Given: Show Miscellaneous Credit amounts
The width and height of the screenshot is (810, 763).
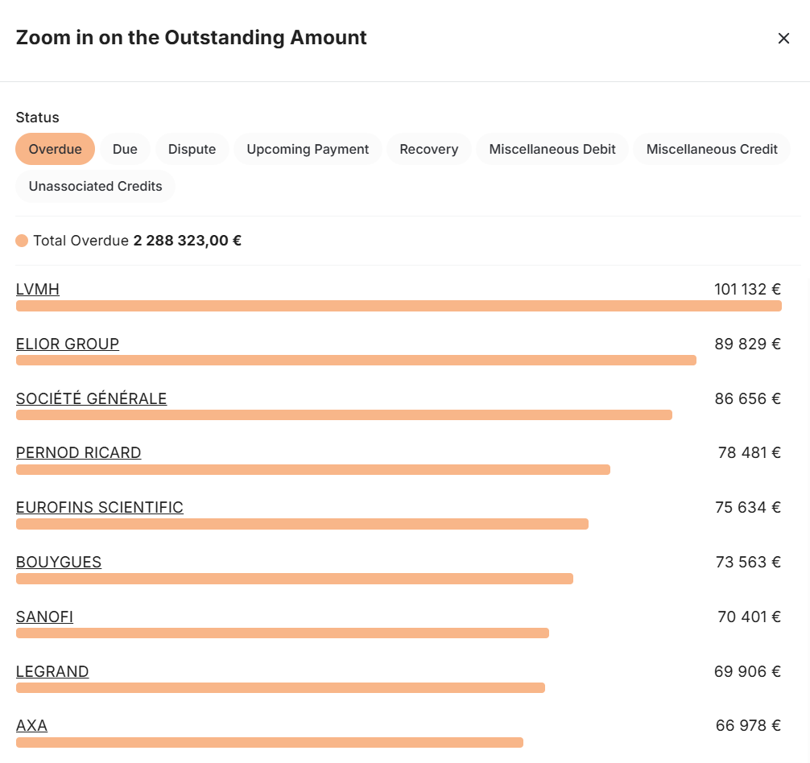Looking at the screenshot, I should pyautogui.click(x=711, y=149).
